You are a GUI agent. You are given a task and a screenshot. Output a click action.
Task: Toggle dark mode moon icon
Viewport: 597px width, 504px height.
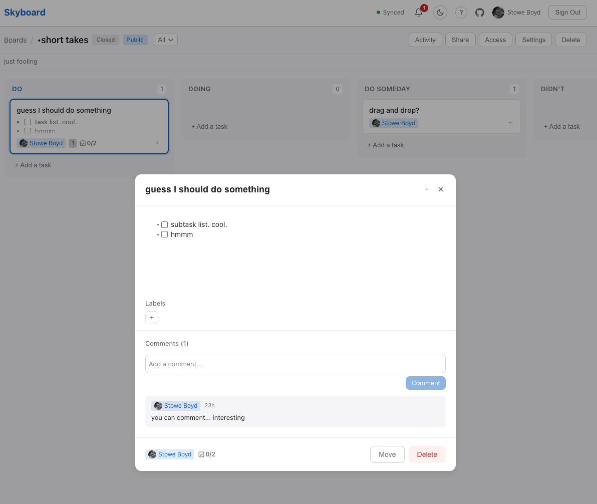coord(440,13)
